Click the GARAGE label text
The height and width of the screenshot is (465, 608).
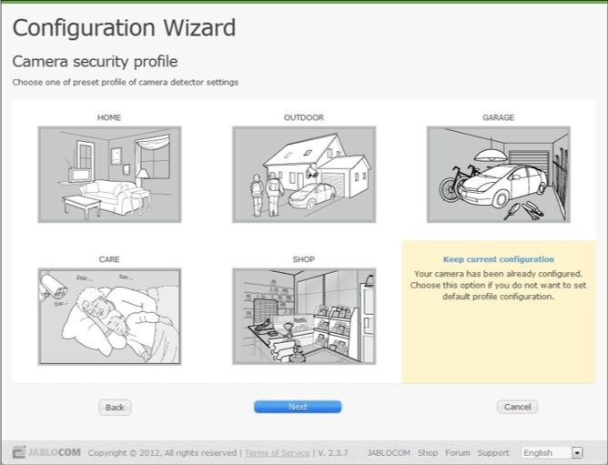click(498, 117)
